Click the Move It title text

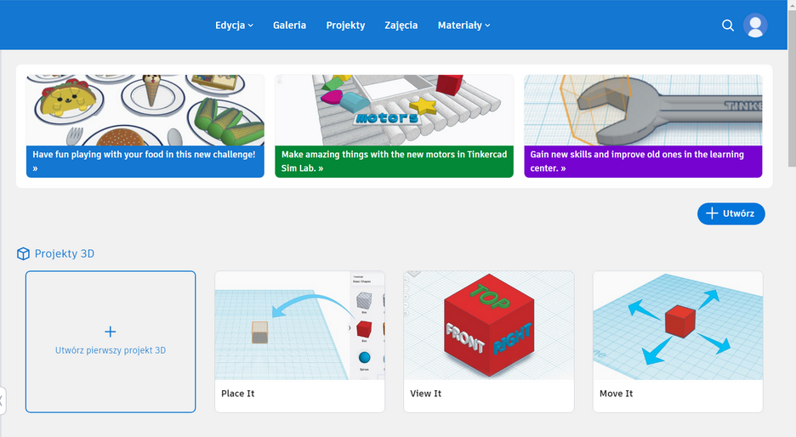[x=616, y=394]
